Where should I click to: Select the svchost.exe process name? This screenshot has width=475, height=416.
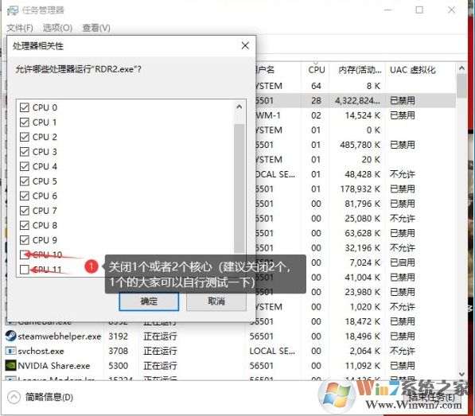[41, 352]
